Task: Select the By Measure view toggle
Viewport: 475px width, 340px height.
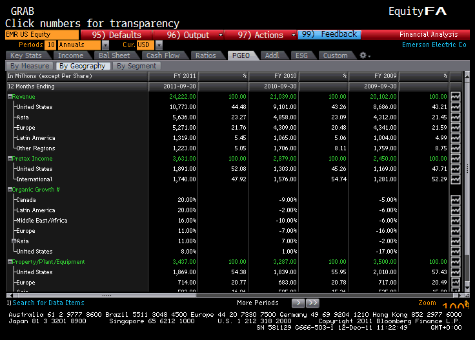Action: (30, 66)
